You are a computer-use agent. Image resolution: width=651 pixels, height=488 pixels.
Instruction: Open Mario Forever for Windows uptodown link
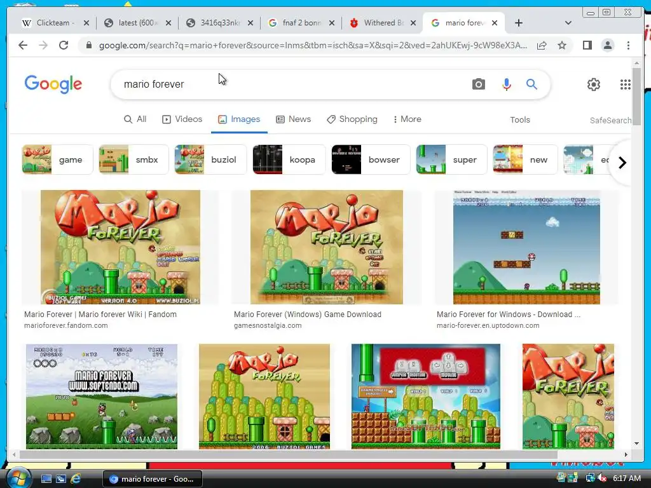pyautogui.click(x=509, y=315)
